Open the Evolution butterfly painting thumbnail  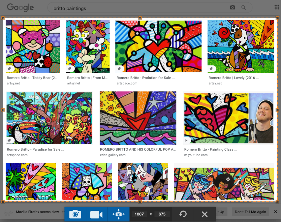(158, 47)
